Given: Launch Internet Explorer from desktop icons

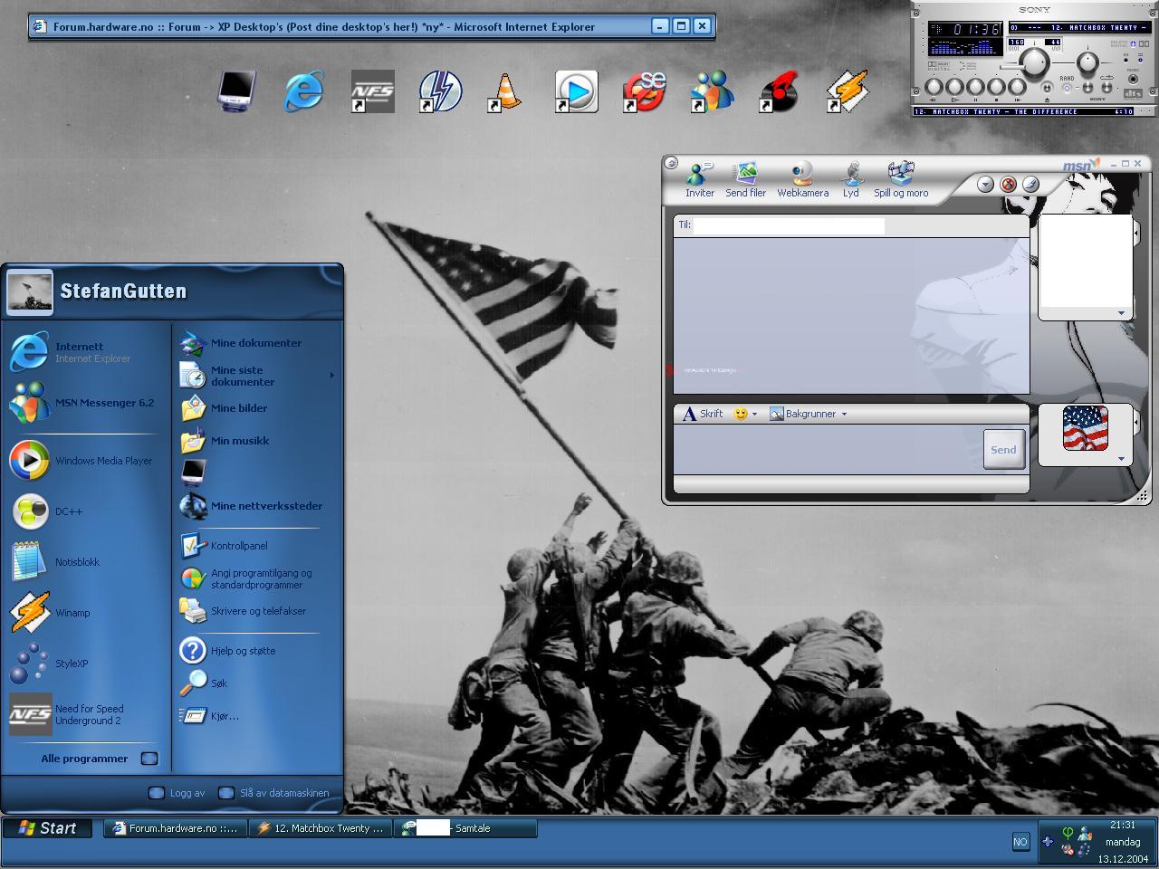Looking at the screenshot, I should 304,91.
